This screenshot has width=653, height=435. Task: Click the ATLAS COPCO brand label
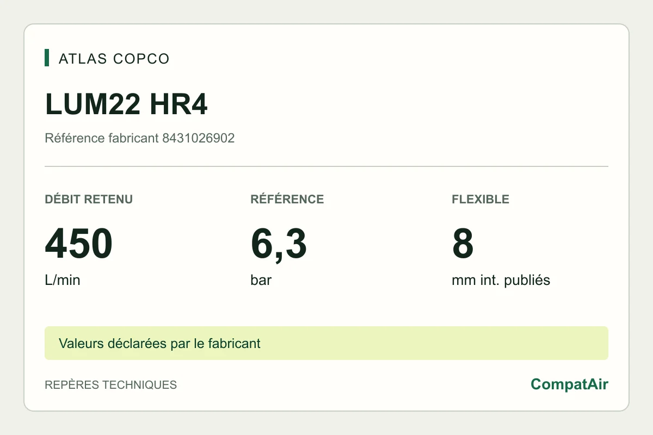tap(114, 58)
